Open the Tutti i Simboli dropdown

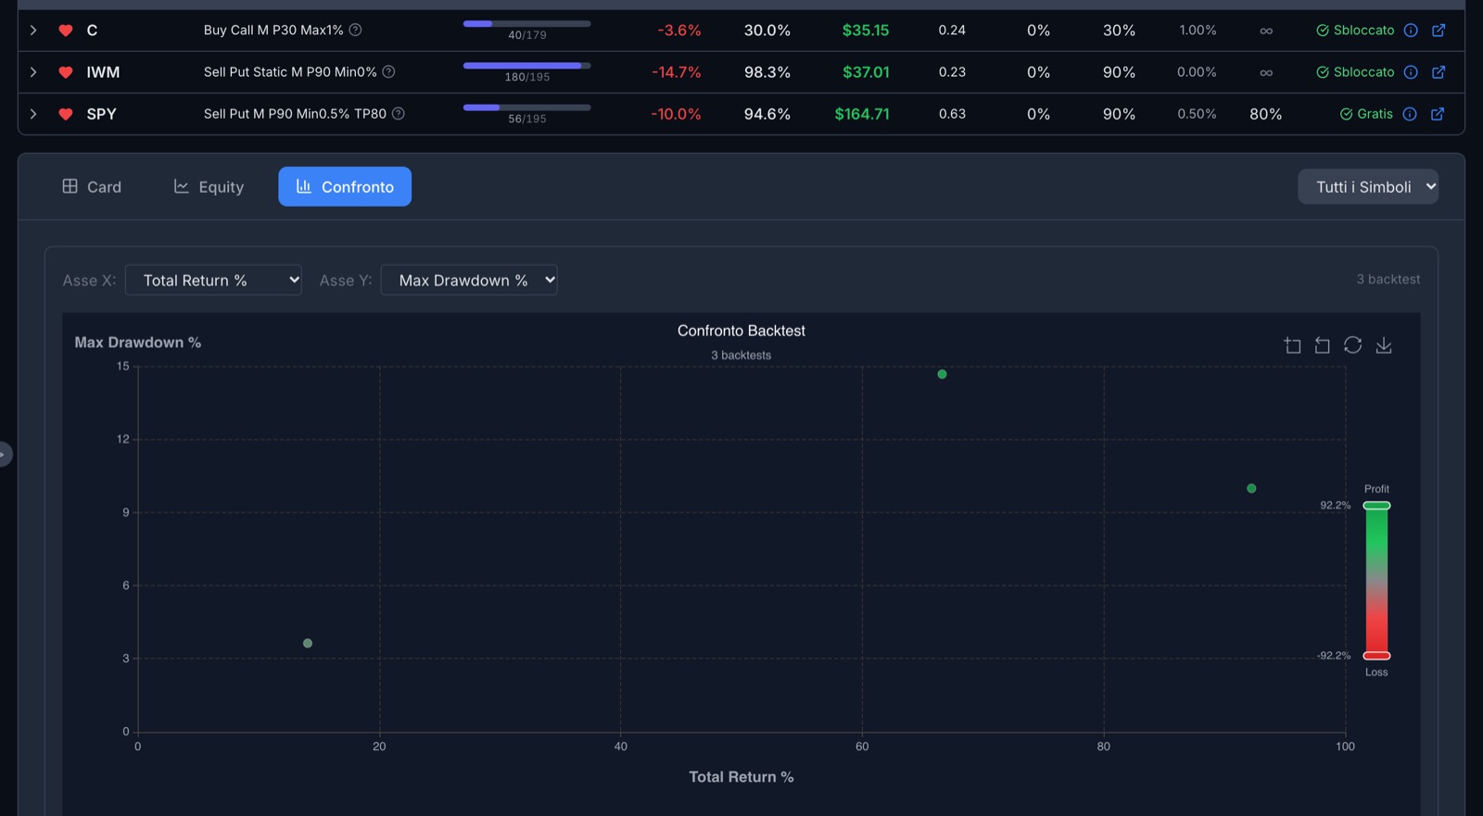point(1368,187)
